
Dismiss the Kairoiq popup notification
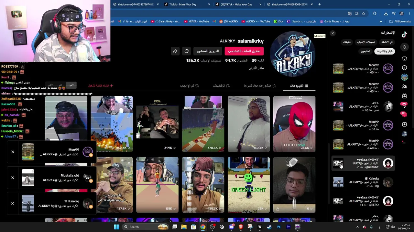click(13, 203)
